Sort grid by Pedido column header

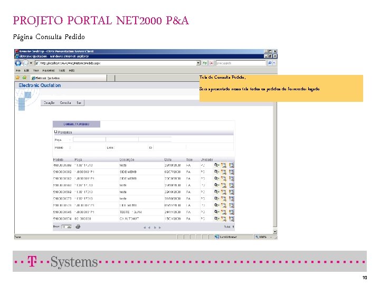coord(58,160)
